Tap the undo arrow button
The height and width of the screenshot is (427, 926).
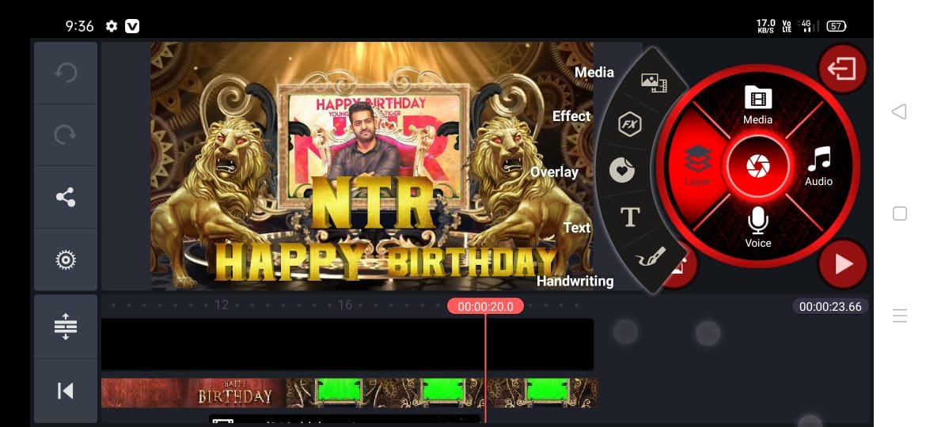(x=66, y=74)
